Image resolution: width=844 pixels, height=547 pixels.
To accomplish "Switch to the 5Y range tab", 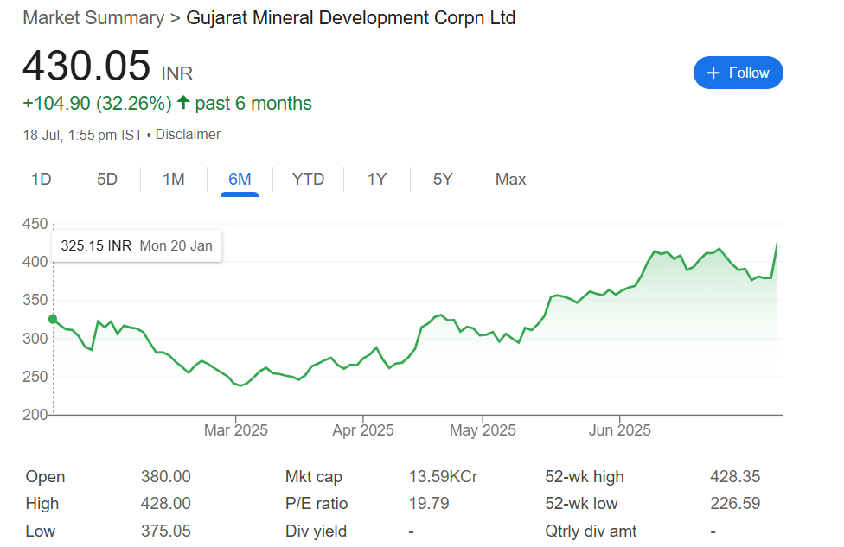I will [x=443, y=179].
